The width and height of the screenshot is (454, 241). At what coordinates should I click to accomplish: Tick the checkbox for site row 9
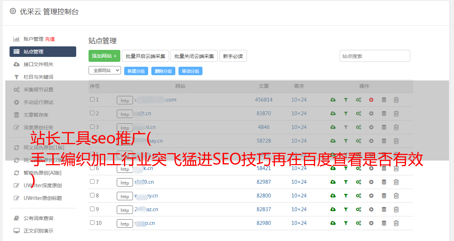[92, 209]
